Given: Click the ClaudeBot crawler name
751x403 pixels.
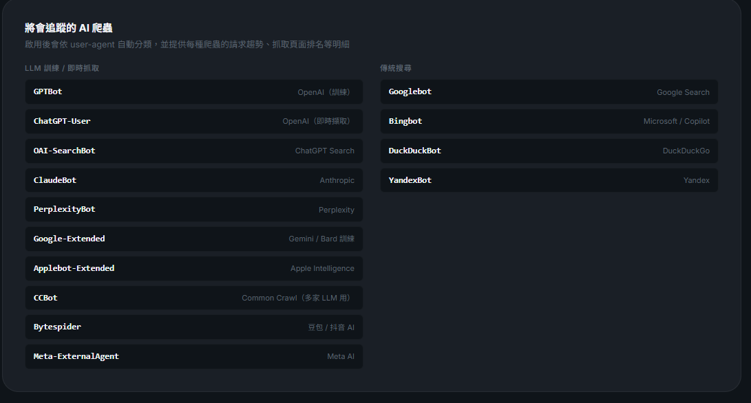Looking at the screenshot, I should pos(54,180).
